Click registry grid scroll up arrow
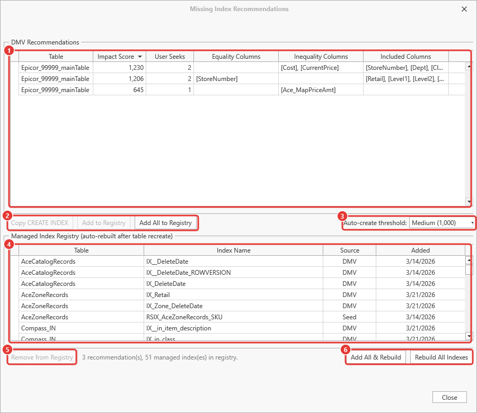 coord(469,260)
